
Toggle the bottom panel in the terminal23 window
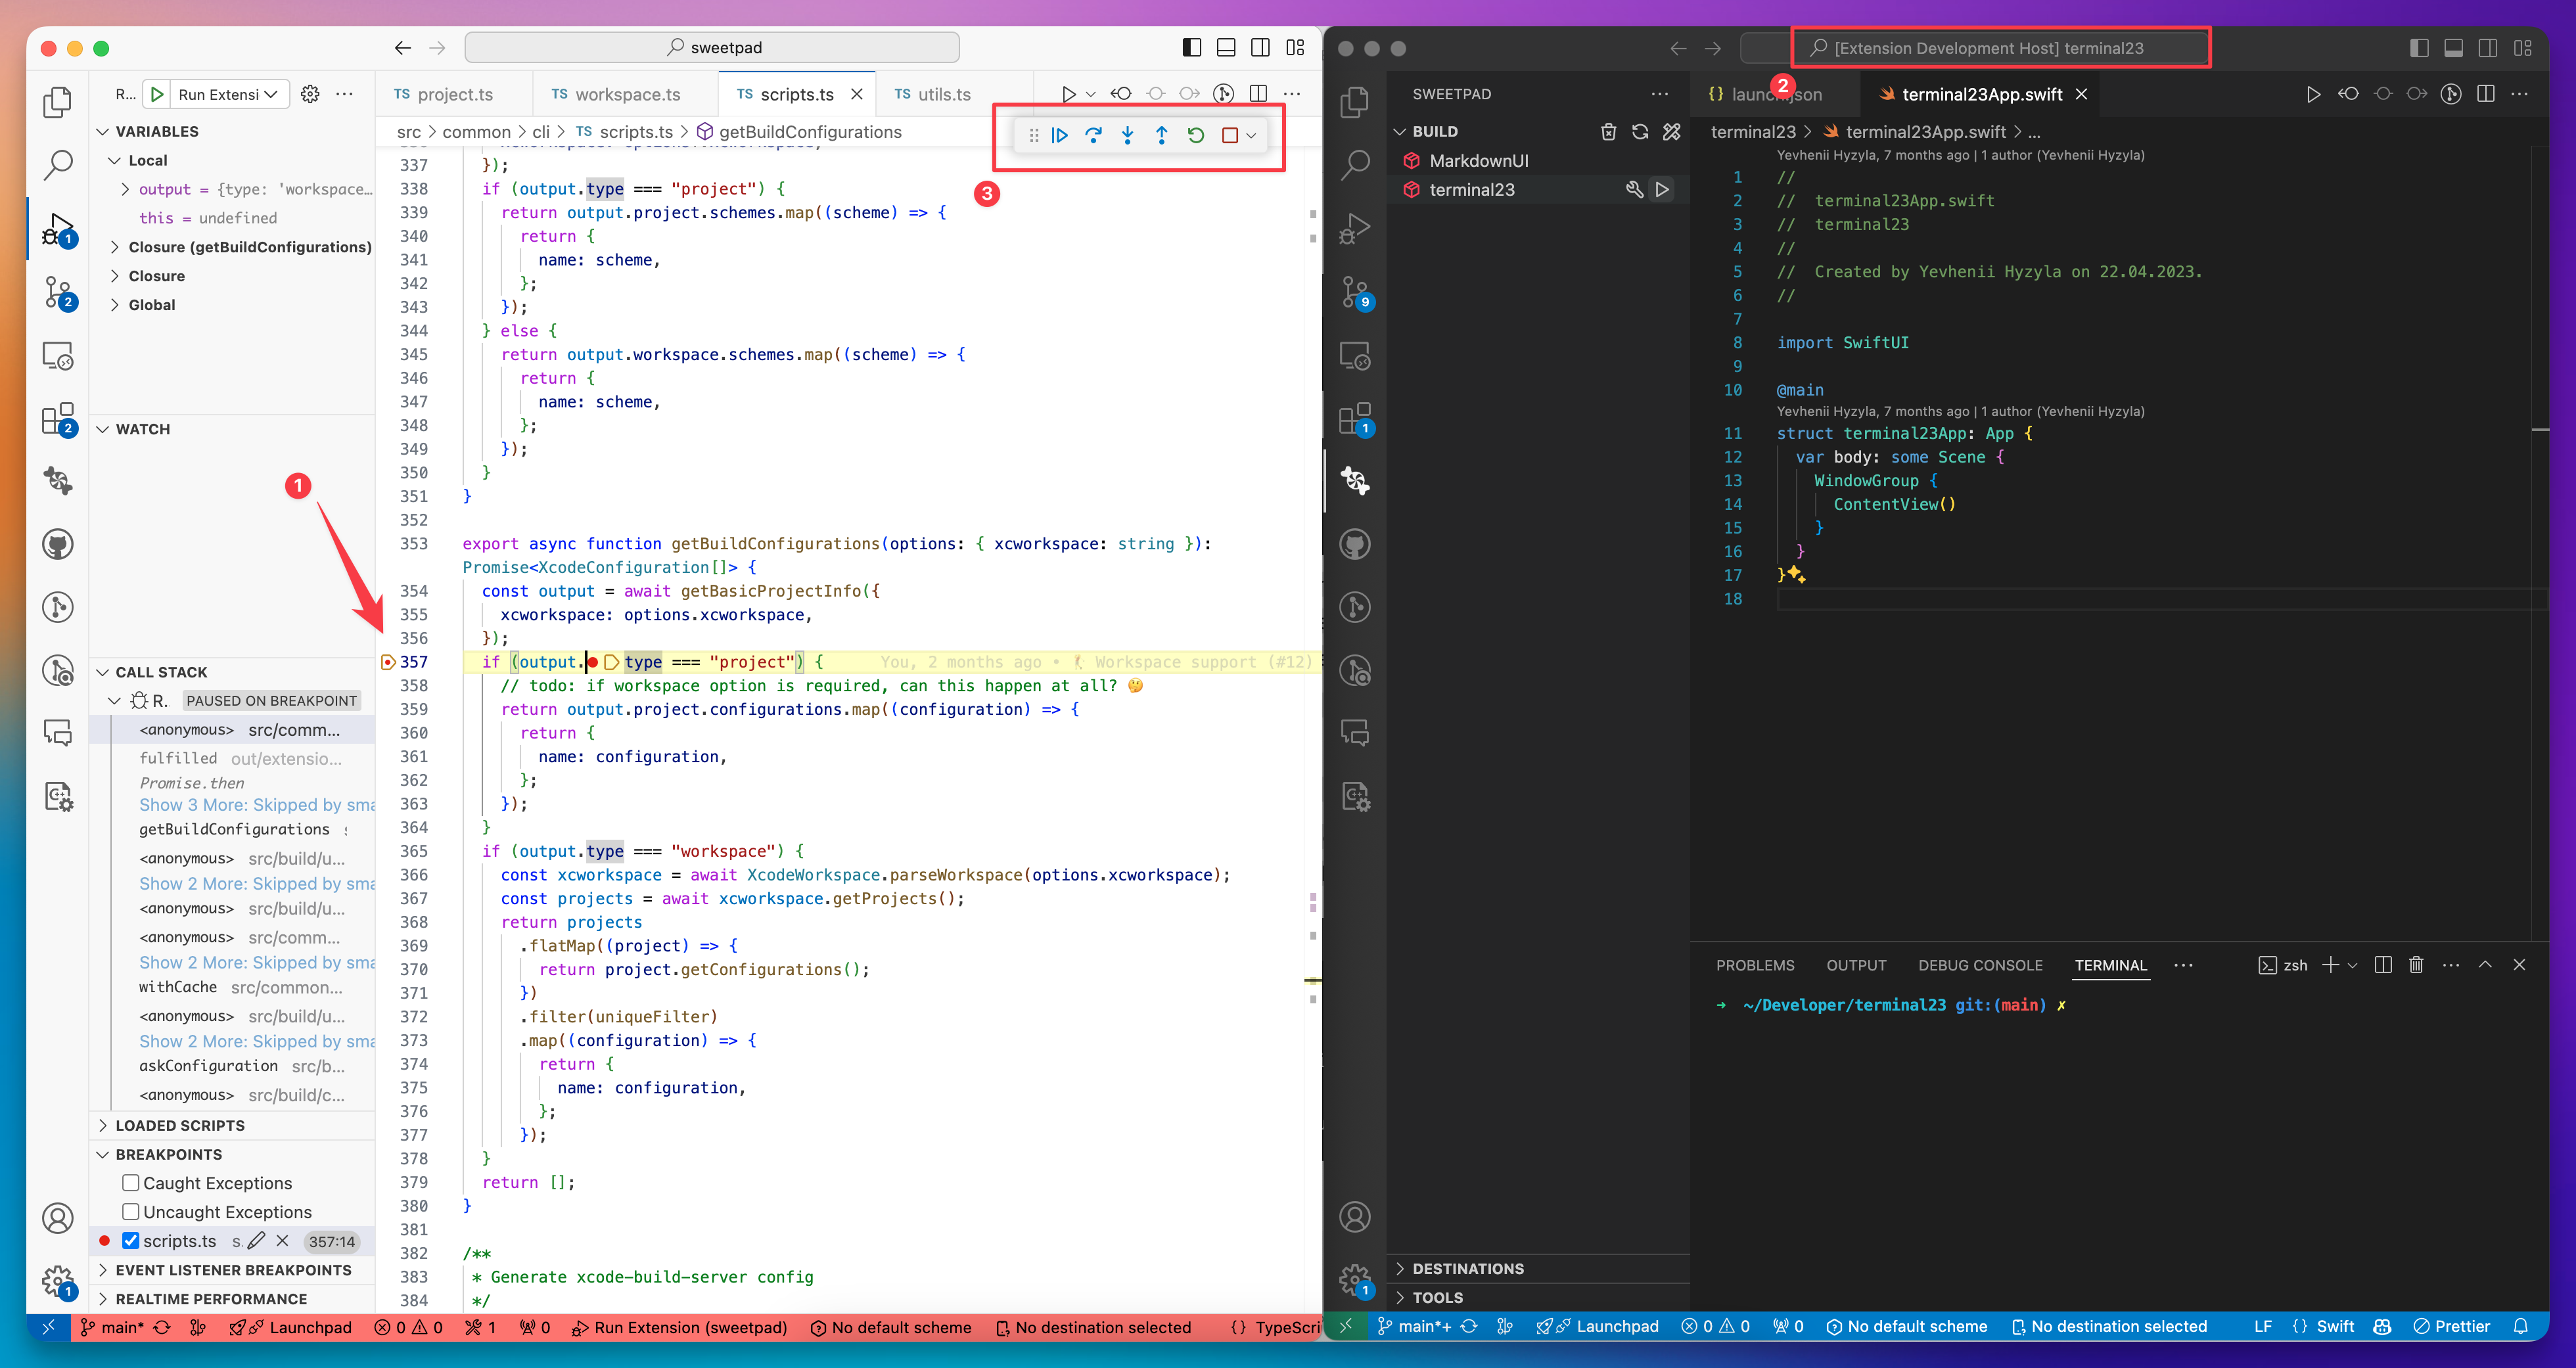point(2454,48)
